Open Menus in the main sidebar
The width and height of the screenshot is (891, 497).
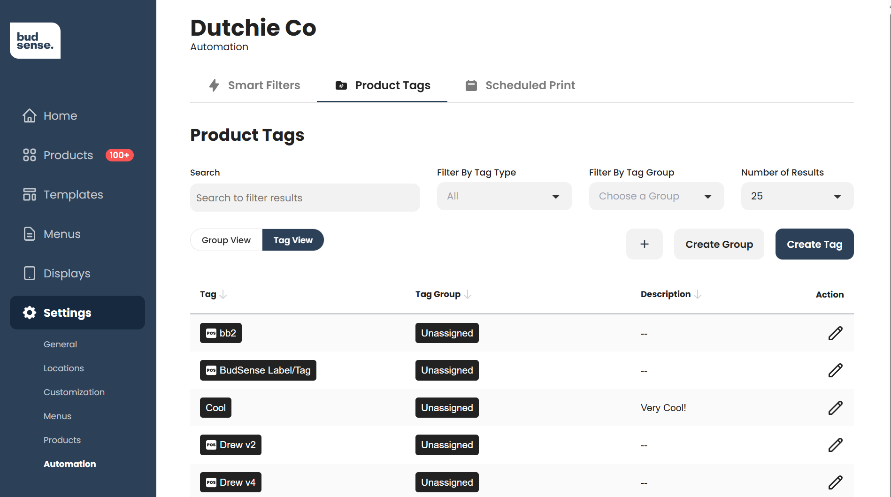tap(77, 234)
